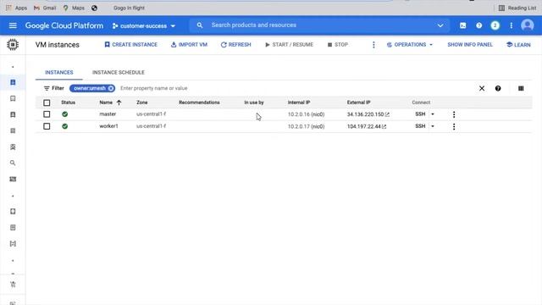Open the Marketplace cart icon in the sidebar
Viewport: 542px width, 305px height.
(13, 285)
